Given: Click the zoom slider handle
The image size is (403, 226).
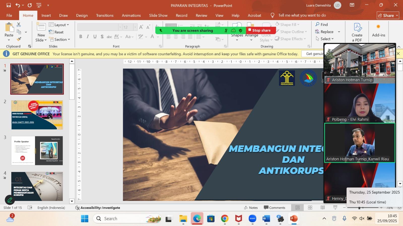Looking at the screenshot, I should (359, 208).
